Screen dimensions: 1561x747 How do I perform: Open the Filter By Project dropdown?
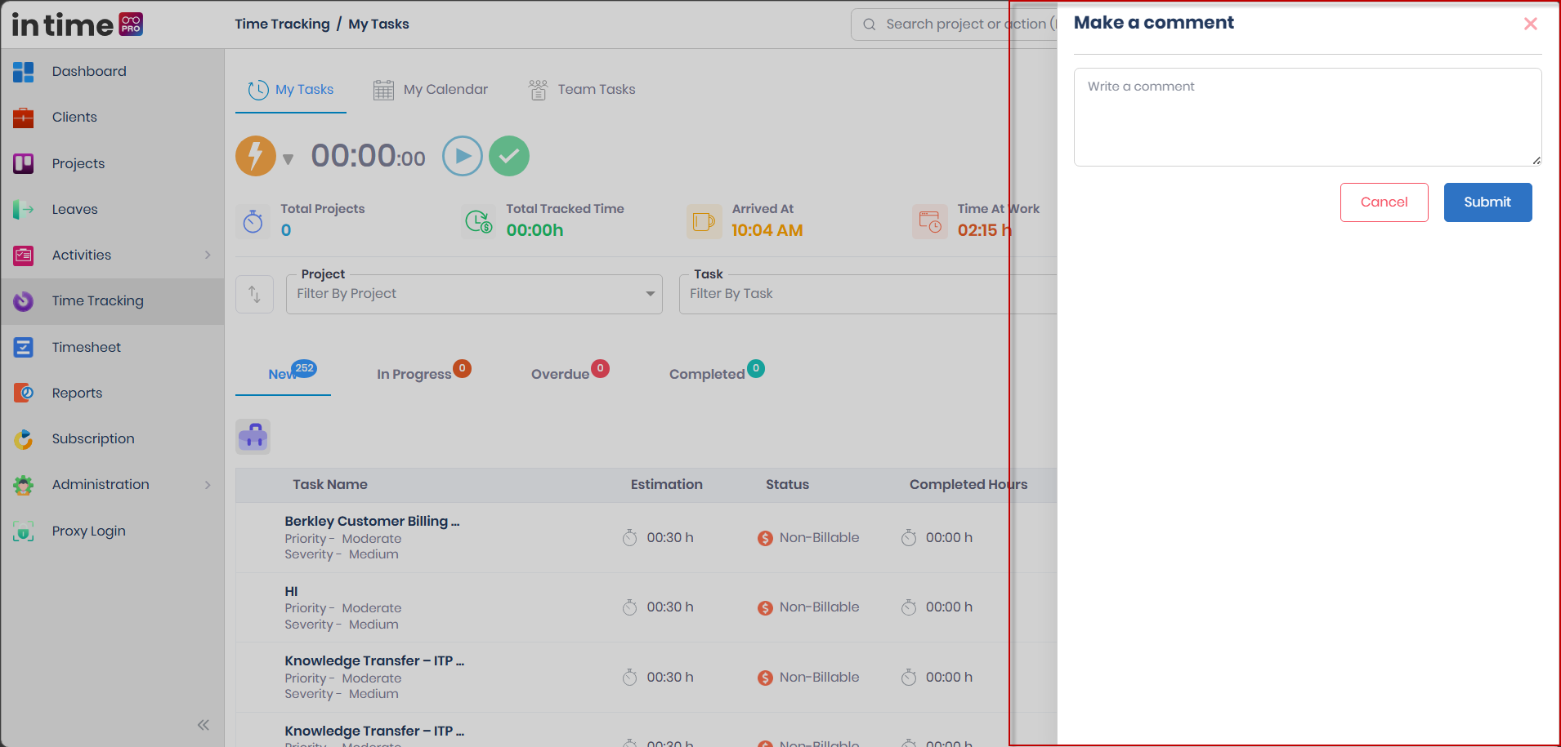point(474,294)
